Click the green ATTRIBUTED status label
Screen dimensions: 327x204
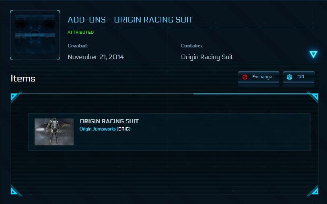[80, 32]
